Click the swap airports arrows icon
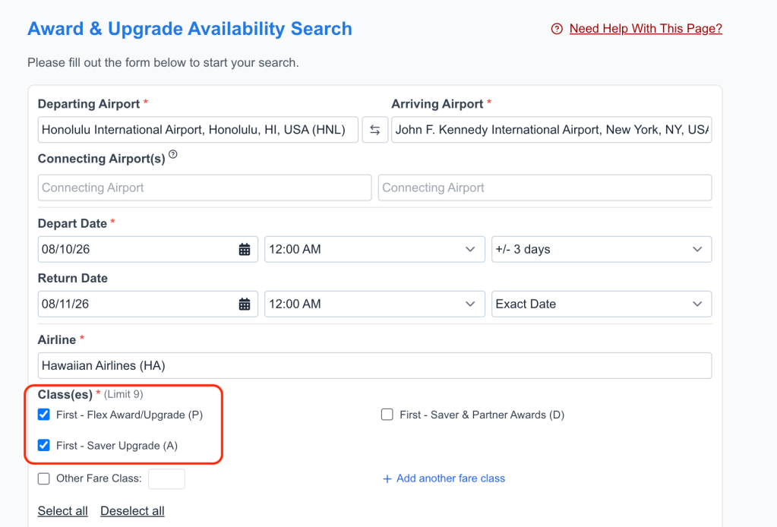Image resolution: width=777 pixels, height=527 pixels. (374, 130)
